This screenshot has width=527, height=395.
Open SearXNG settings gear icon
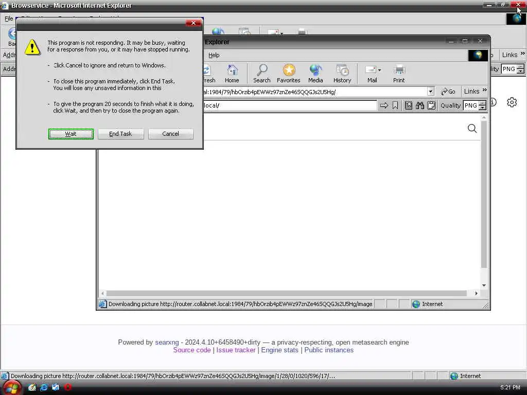(x=512, y=102)
